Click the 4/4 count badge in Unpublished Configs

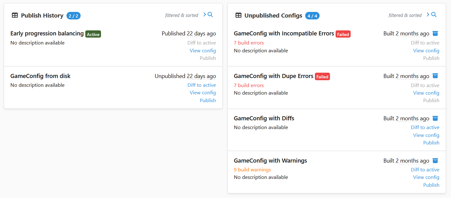pyautogui.click(x=312, y=15)
